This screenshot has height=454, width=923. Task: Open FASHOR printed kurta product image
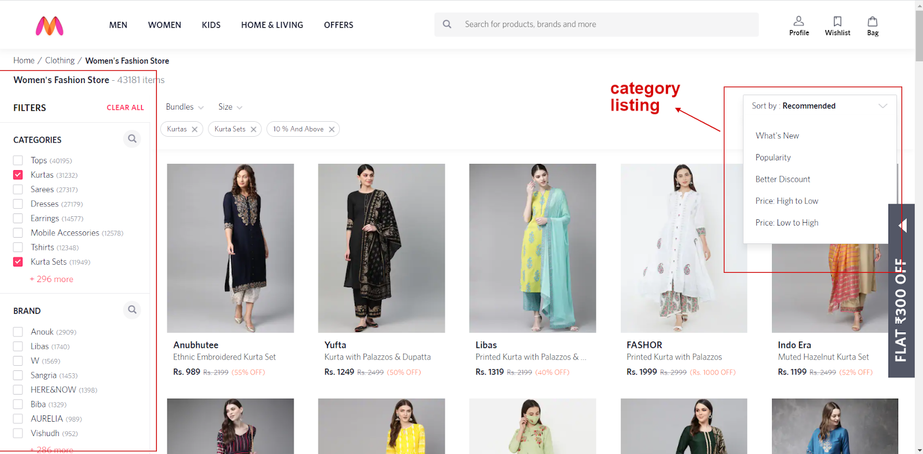coord(684,248)
